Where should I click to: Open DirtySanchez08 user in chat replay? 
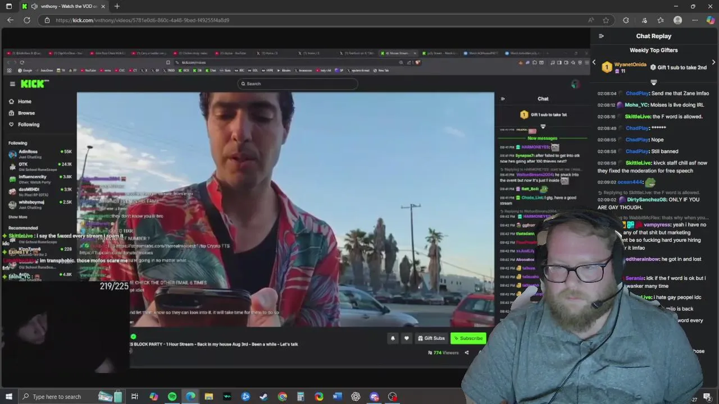click(647, 200)
